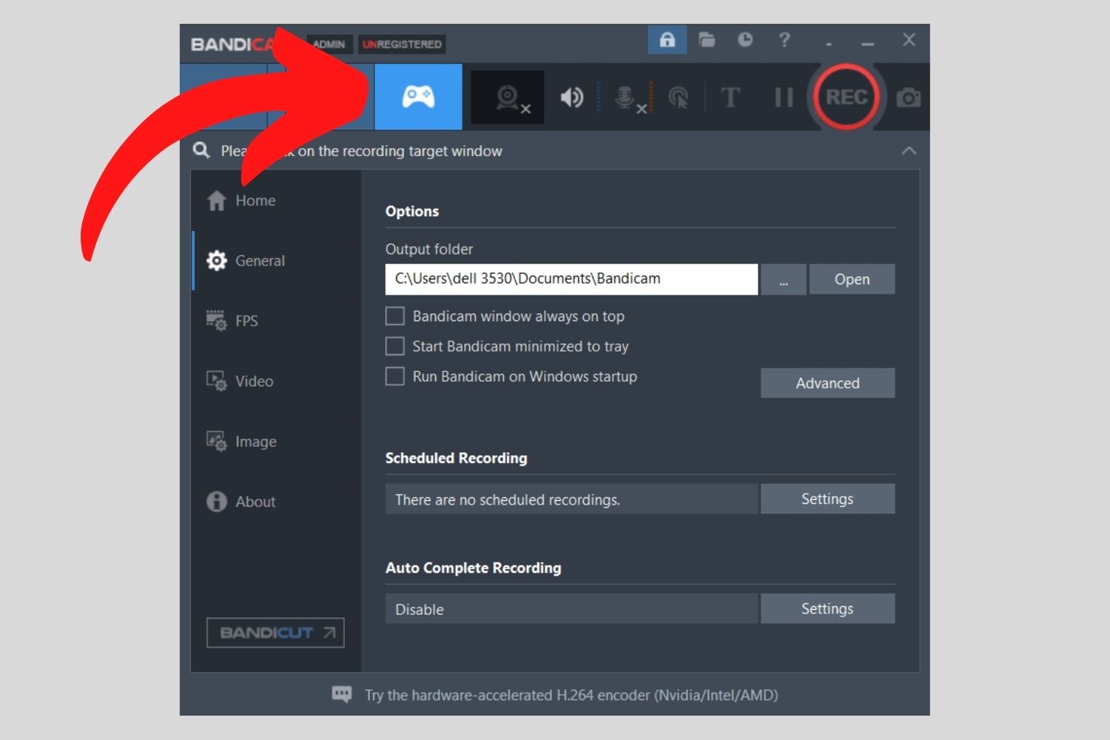The width and height of the screenshot is (1110, 740).
Task: Click the Open output folder button
Action: pos(852,279)
